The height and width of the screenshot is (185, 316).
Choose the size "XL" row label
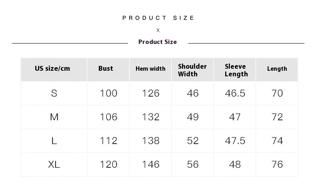[x=54, y=164]
